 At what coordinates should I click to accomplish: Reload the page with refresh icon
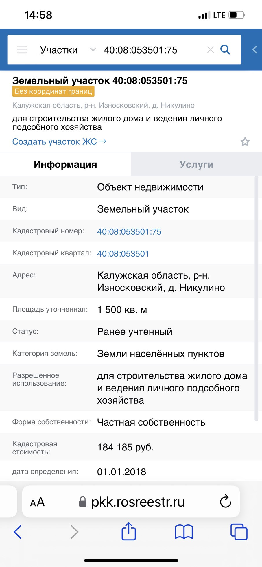(226, 501)
